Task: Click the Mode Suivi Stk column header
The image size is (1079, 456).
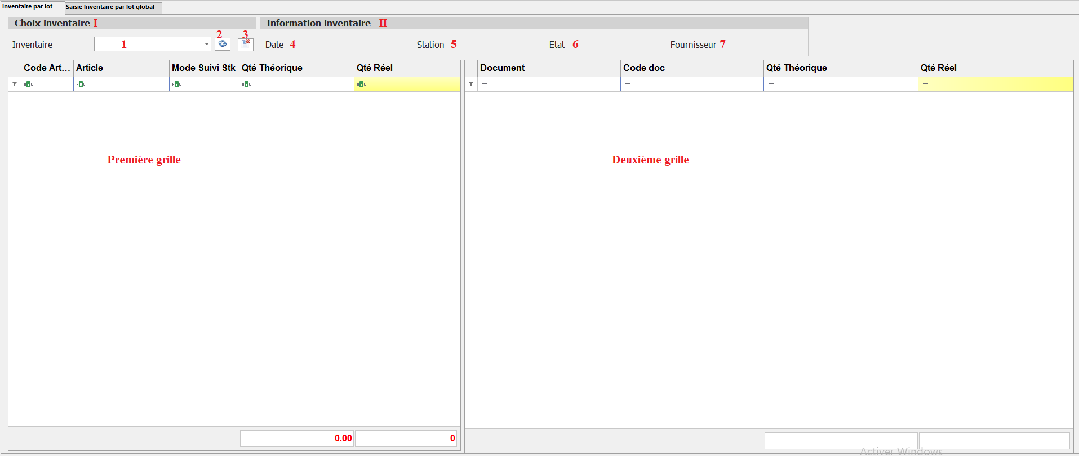Action: point(203,68)
